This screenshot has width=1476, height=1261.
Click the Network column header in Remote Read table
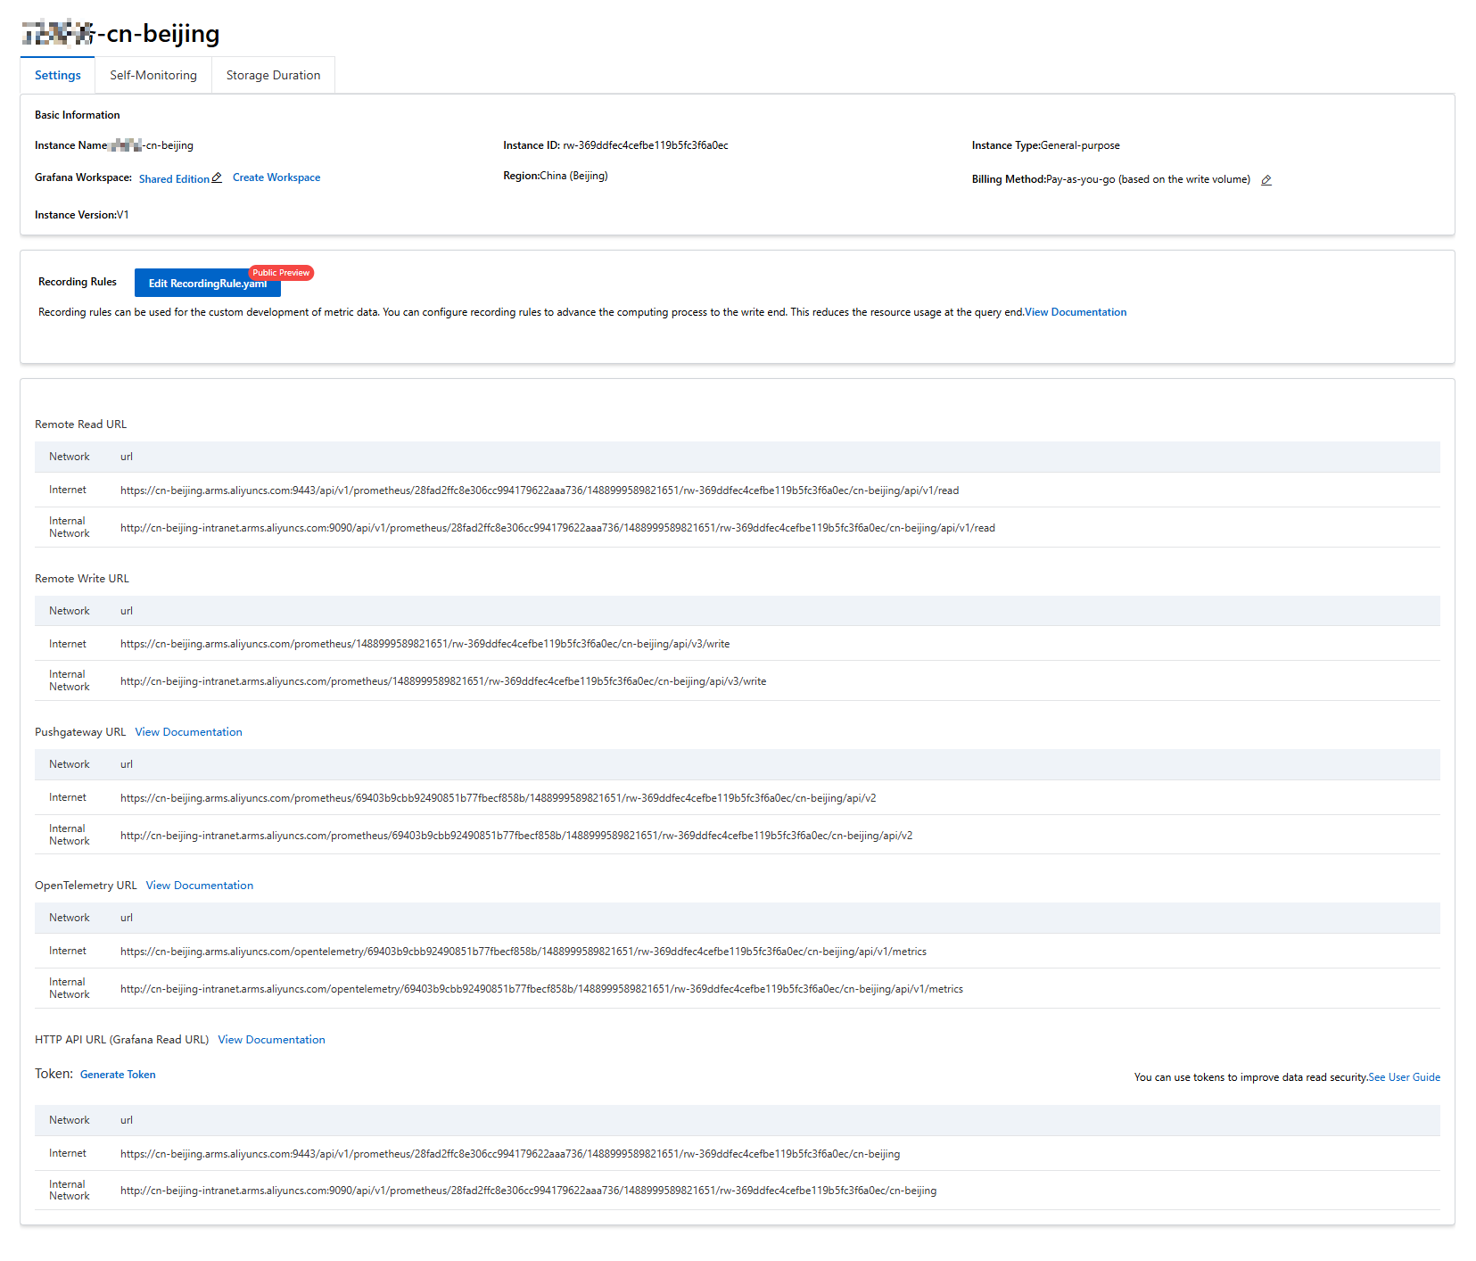[70, 457]
